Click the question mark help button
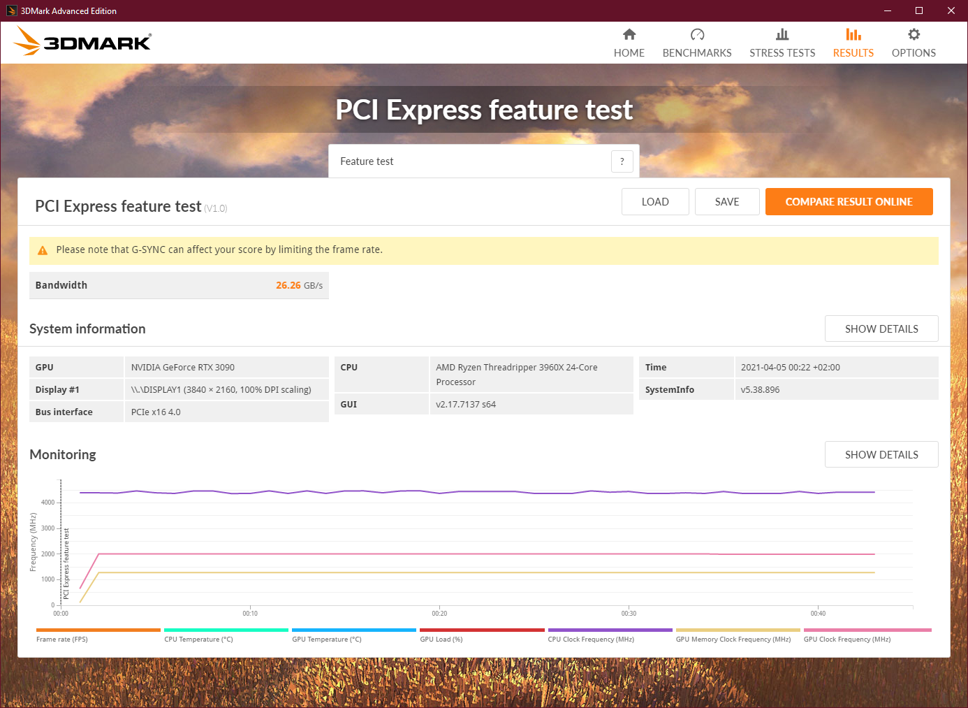968x708 pixels. click(622, 161)
